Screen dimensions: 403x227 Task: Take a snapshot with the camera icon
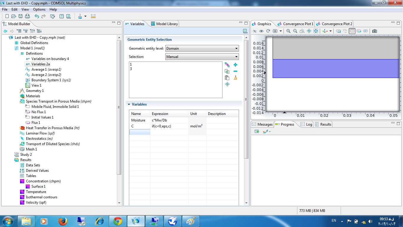(374, 31)
